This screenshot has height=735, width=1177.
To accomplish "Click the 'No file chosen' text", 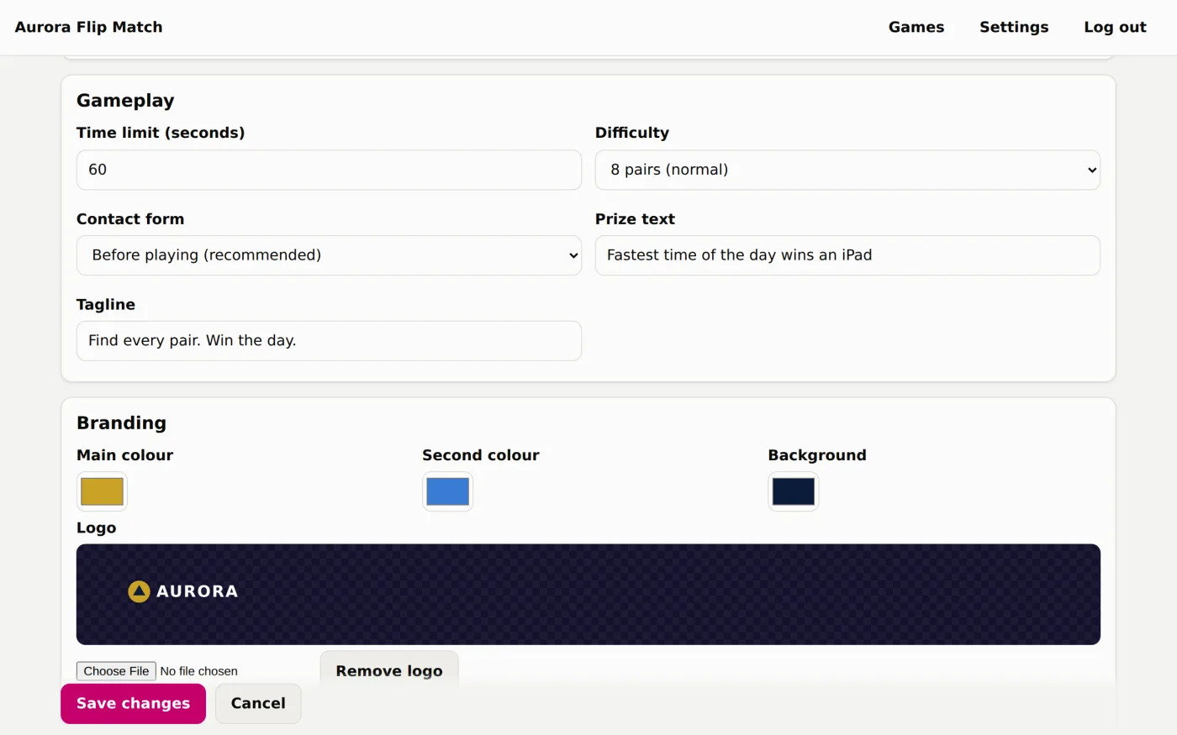I will click(198, 671).
